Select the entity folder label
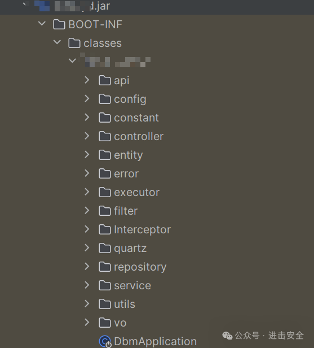The image size is (314, 348). (129, 155)
